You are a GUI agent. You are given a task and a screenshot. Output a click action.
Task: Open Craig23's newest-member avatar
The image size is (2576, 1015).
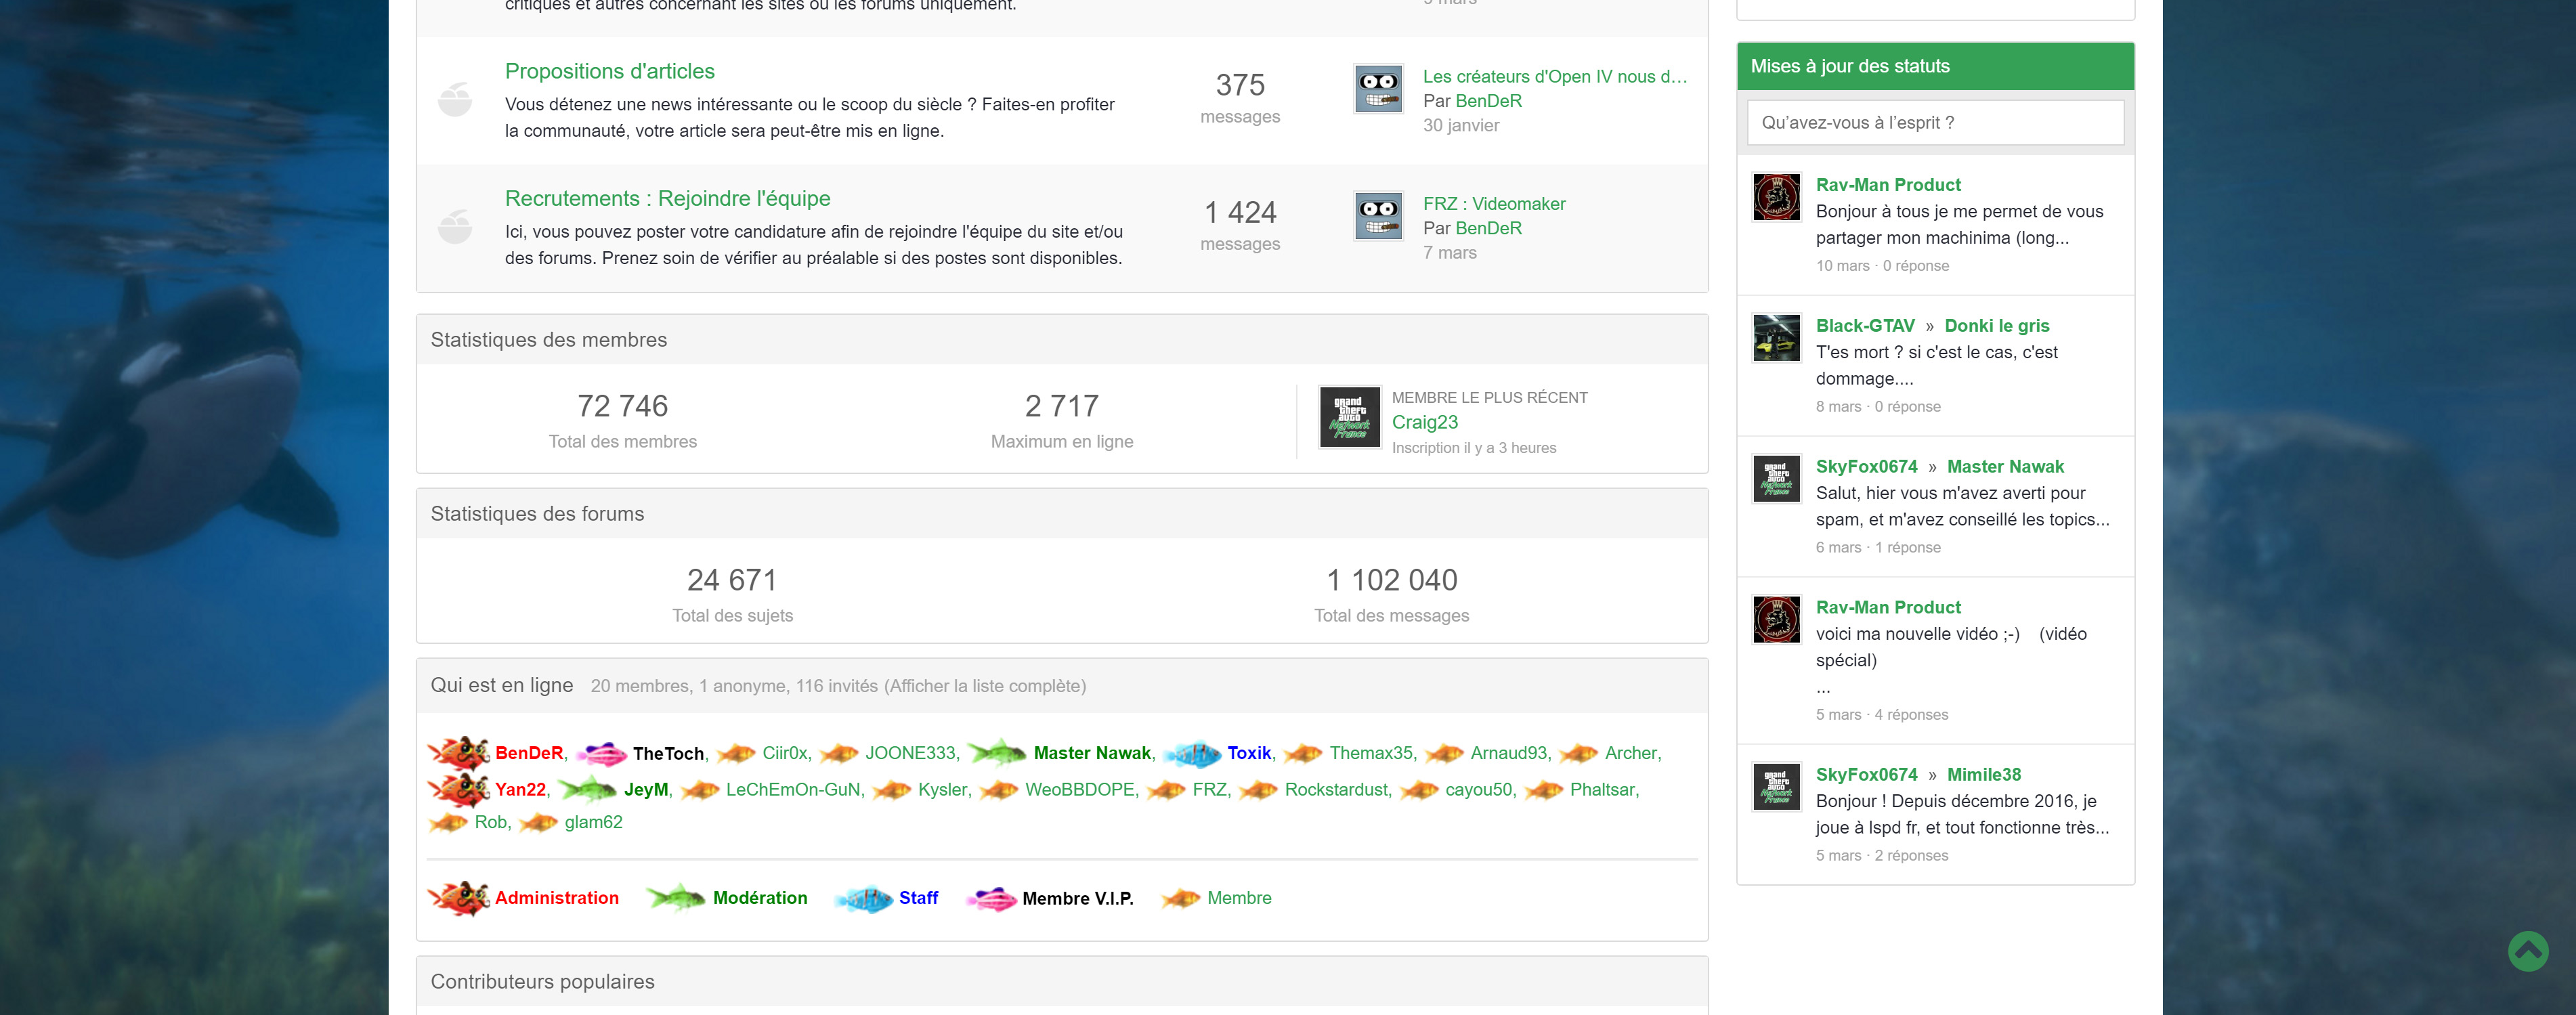pyautogui.click(x=1349, y=417)
